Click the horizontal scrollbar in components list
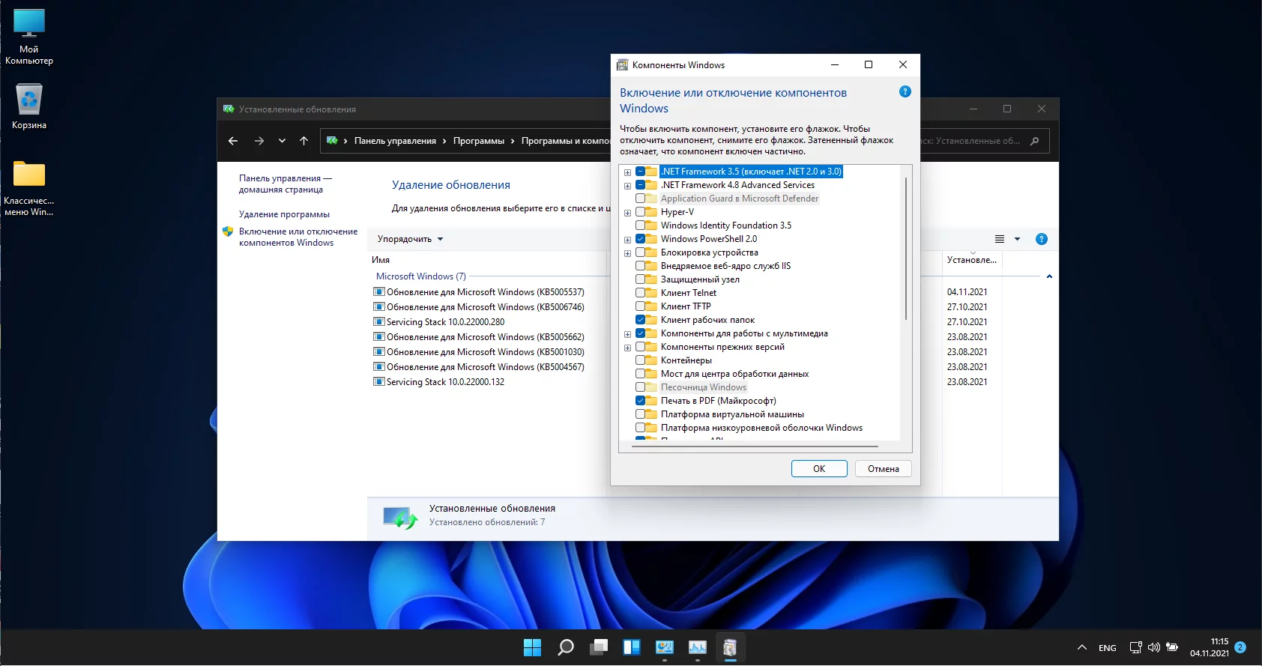1262x666 pixels. pyautogui.click(x=755, y=446)
